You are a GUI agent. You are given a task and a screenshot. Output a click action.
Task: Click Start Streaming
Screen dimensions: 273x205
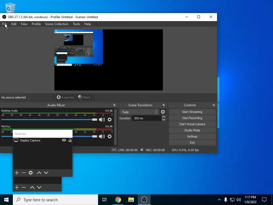(192, 112)
